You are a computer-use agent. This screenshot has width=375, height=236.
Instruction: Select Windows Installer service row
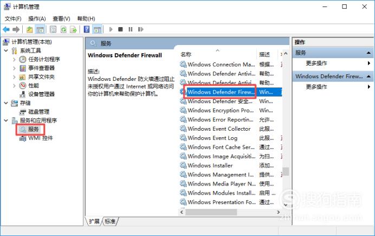tap(230, 165)
